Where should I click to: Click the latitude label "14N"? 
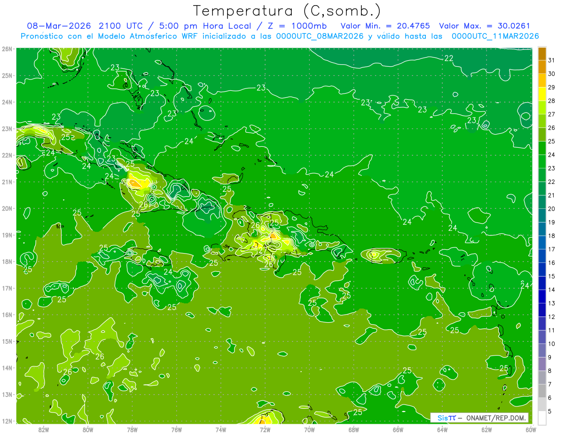(x=8, y=368)
